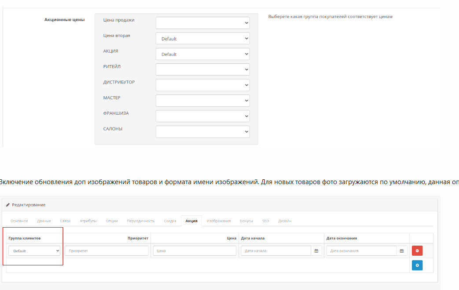Viewport: 459px width, 290px height.
Task: Click the Дата начала text field
Action: [276, 251]
